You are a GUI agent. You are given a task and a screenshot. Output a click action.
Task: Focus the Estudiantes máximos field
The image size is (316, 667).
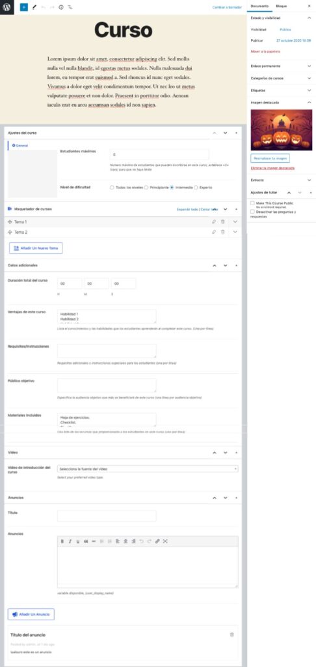[x=159, y=155]
